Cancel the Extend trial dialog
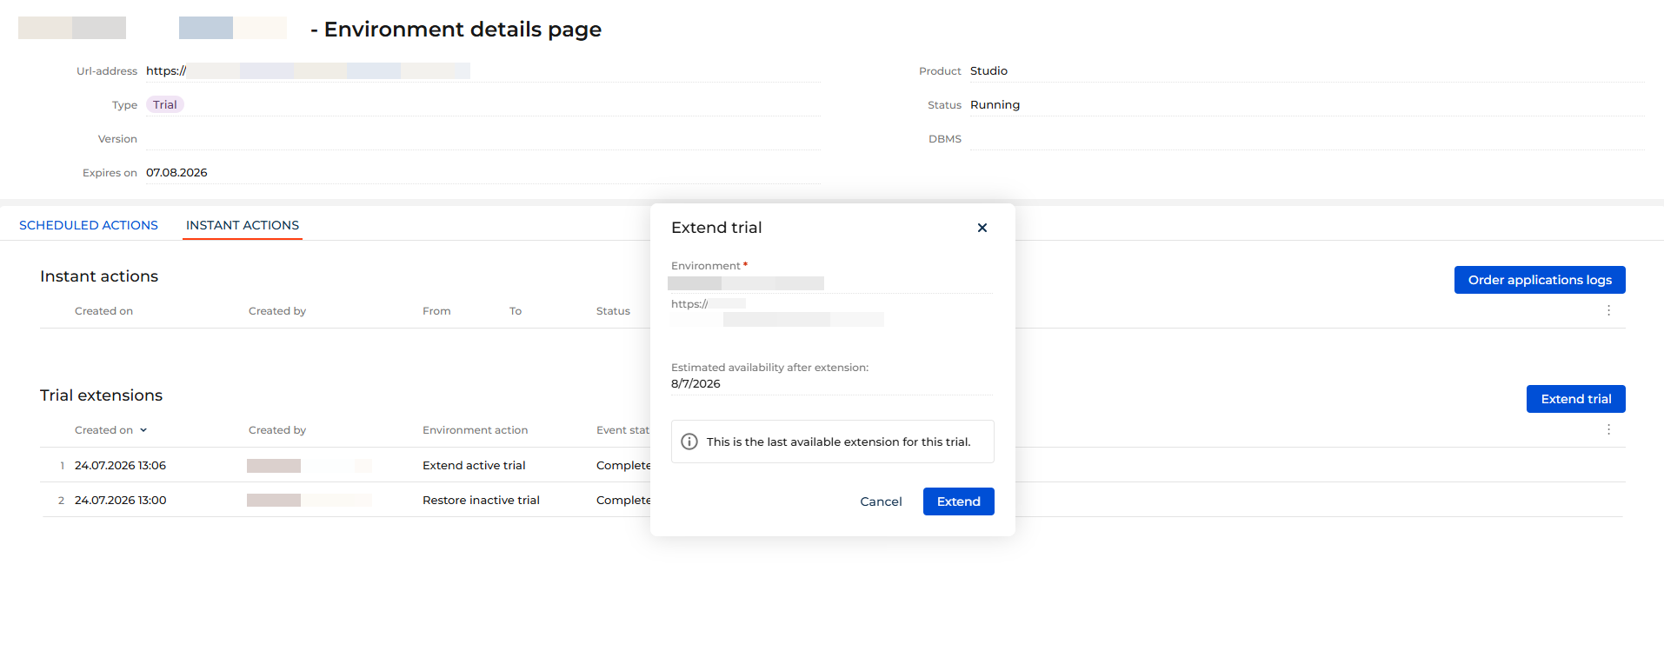This screenshot has width=1664, height=664. (881, 501)
